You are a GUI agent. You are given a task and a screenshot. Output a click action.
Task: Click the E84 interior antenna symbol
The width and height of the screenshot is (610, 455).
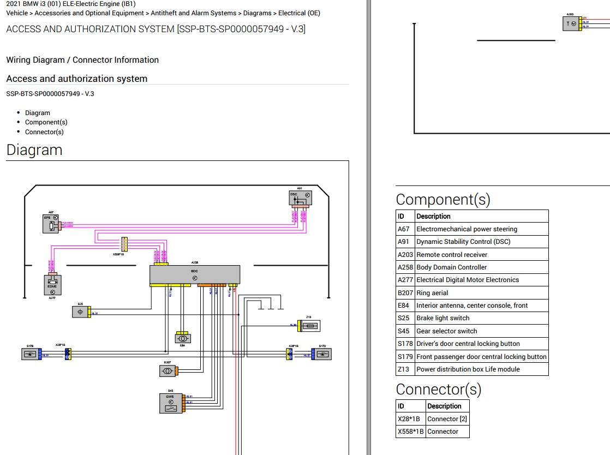pyautogui.click(x=183, y=338)
